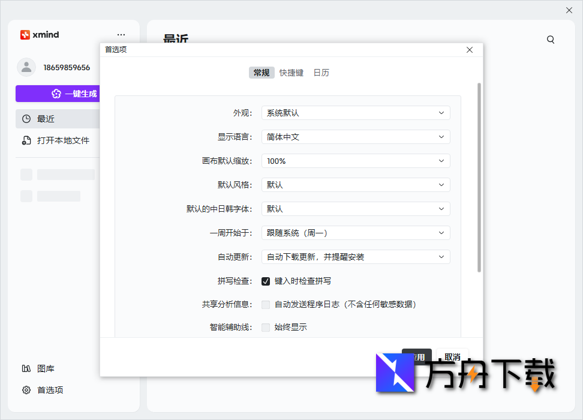Click the user avatar icon
This screenshot has width=583, height=420.
[26, 67]
